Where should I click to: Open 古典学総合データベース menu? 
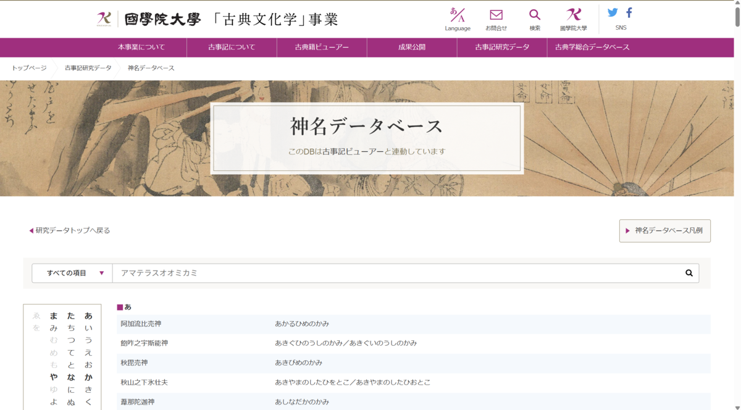coord(592,47)
